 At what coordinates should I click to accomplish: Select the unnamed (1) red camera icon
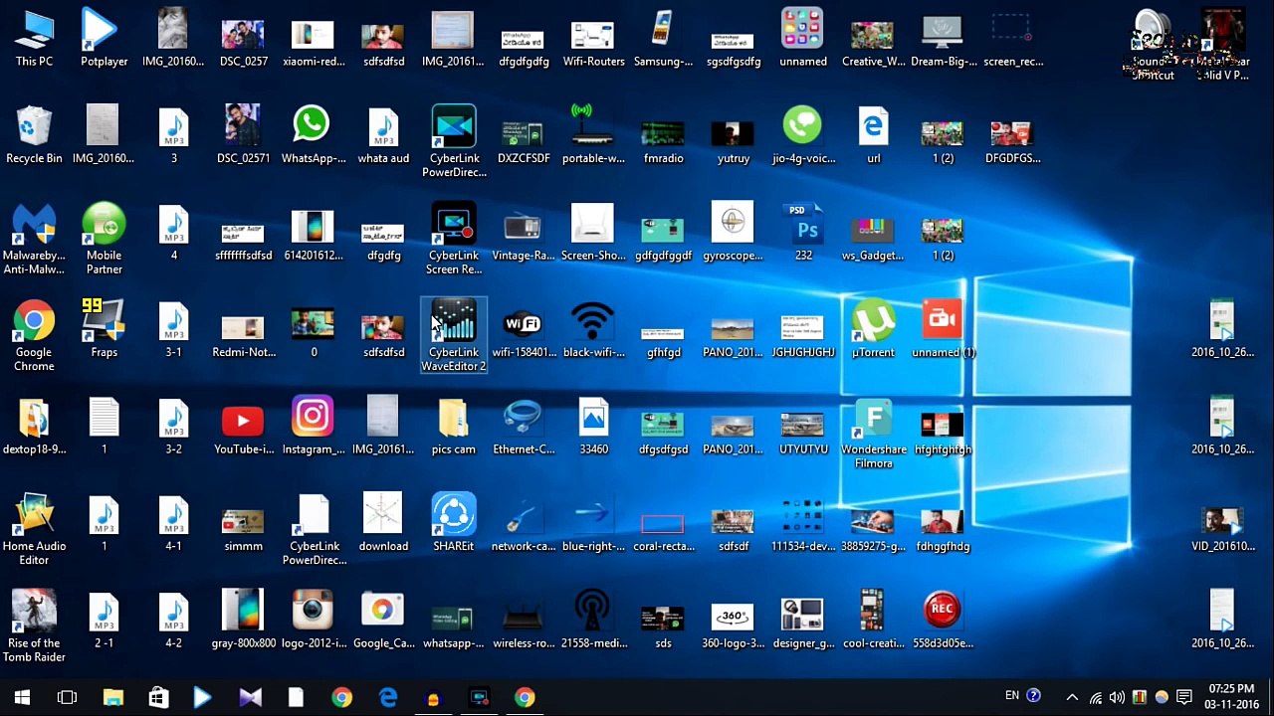click(943, 329)
